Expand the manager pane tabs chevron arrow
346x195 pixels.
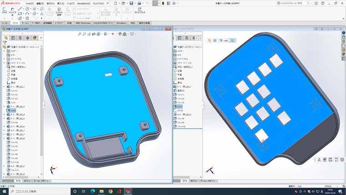pyautogui.click(x=41, y=38)
